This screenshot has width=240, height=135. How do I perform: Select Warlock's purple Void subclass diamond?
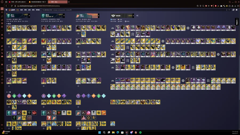coord(19,96)
